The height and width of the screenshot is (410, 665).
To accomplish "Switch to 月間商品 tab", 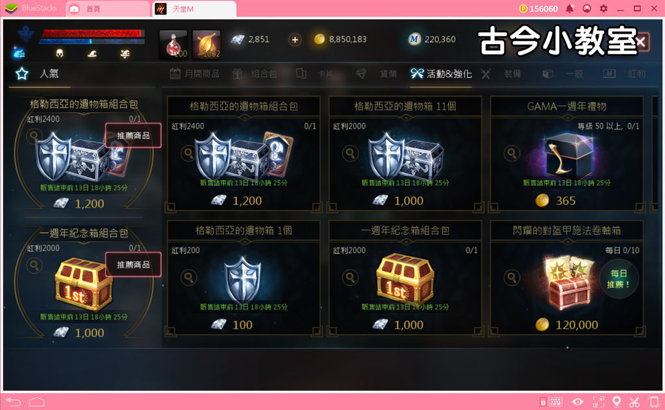I will 194,74.
